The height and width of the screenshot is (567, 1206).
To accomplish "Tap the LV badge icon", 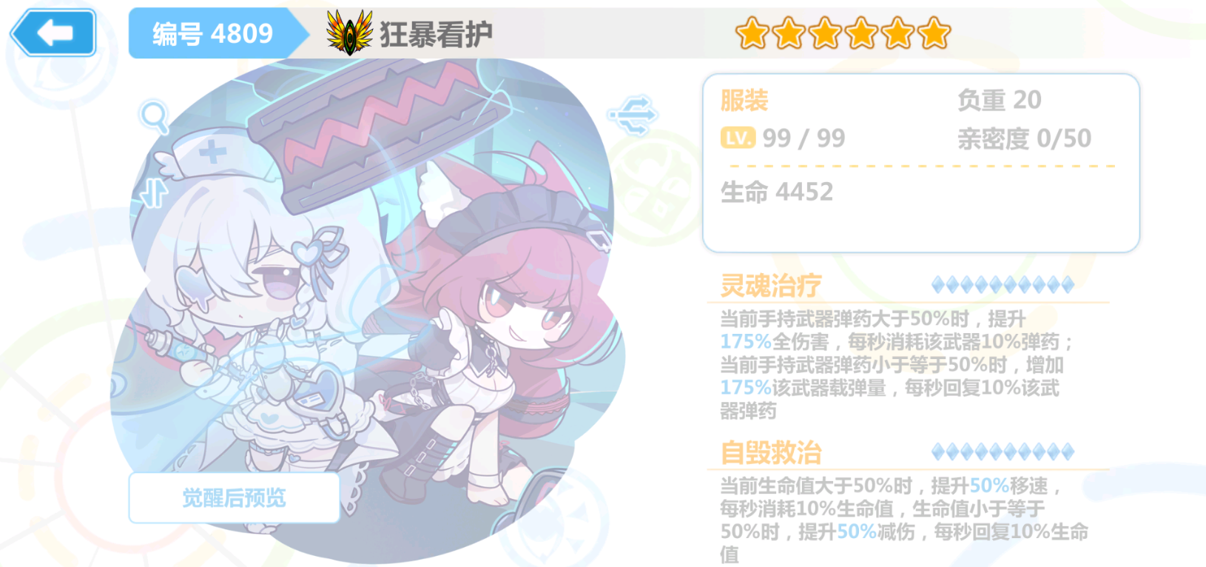I will coord(738,138).
